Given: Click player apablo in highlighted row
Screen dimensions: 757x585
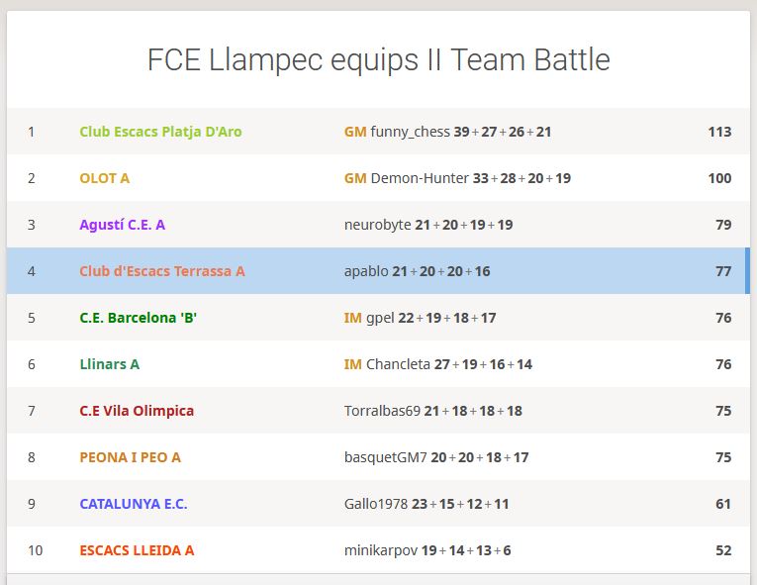Looking at the screenshot, I should pos(366,271).
